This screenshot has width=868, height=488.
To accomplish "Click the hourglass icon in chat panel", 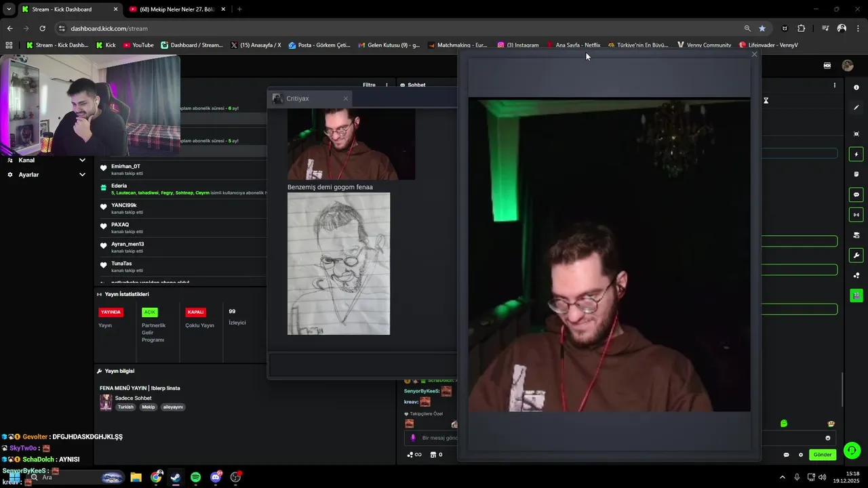I will (x=766, y=100).
